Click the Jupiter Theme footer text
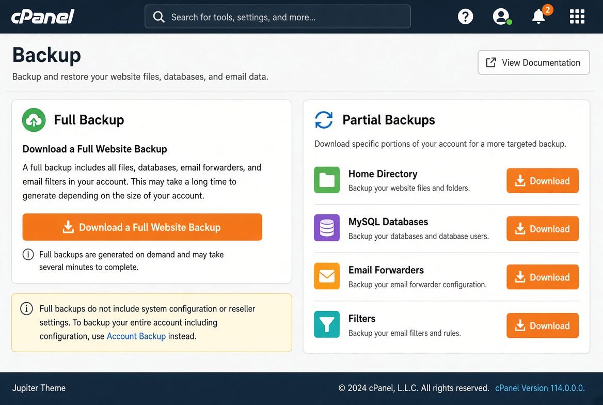This screenshot has height=405, width=603. click(39, 388)
